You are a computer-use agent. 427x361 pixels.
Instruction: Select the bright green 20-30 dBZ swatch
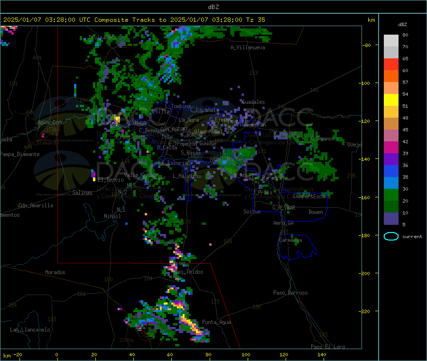[391, 194]
